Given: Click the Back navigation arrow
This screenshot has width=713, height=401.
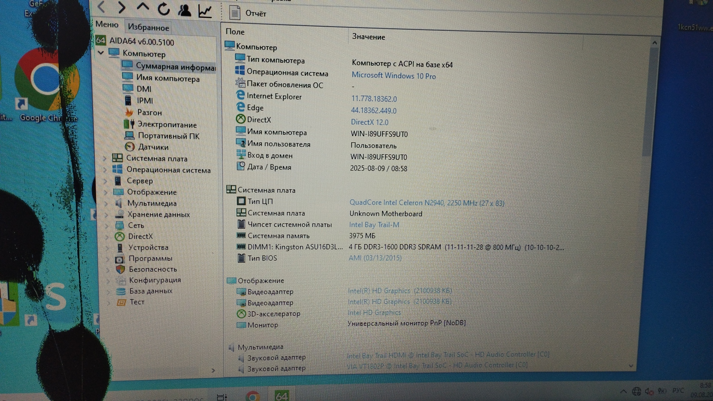Looking at the screenshot, I should point(101,7).
